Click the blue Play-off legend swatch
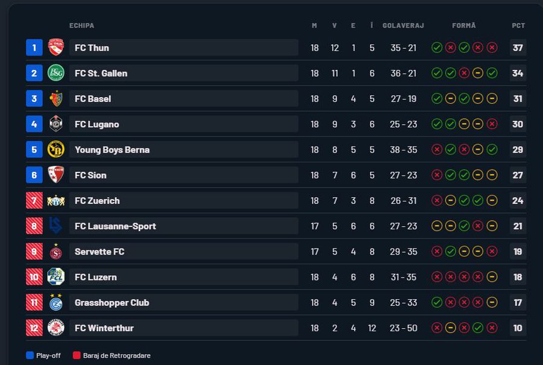 [x=30, y=355]
